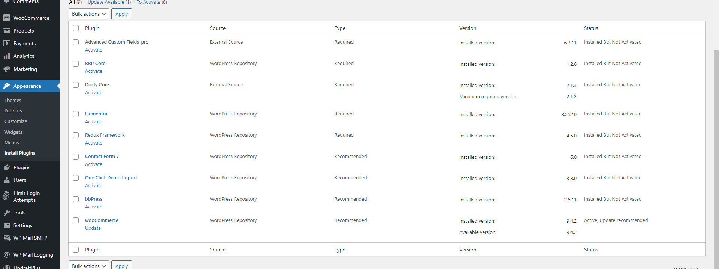Click the Marketing megaphone icon
The height and width of the screenshot is (269, 719).
(x=7, y=69)
